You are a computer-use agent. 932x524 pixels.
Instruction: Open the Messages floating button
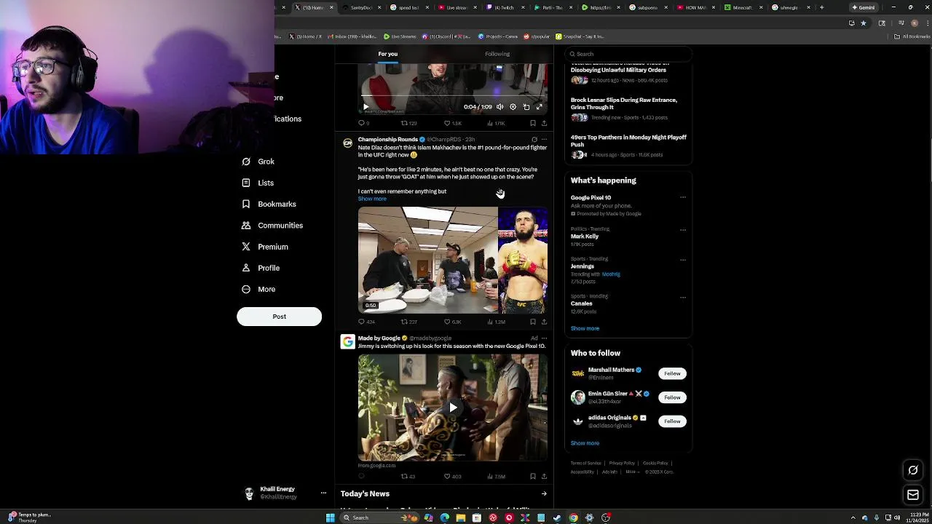coord(913,495)
